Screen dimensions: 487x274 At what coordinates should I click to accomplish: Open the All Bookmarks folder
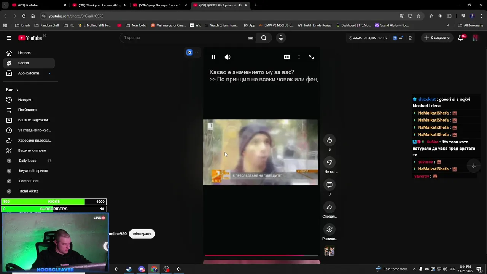(471, 25)
